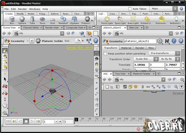Open the persp1 viewport menu
This screenshot has width=186, height=133.
73,48
